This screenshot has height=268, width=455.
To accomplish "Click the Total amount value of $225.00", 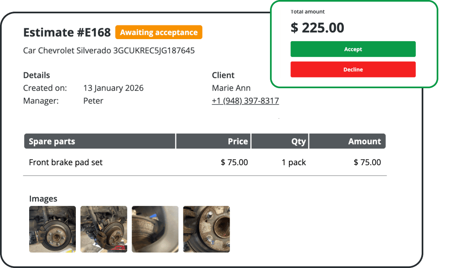I will point(317,27).
